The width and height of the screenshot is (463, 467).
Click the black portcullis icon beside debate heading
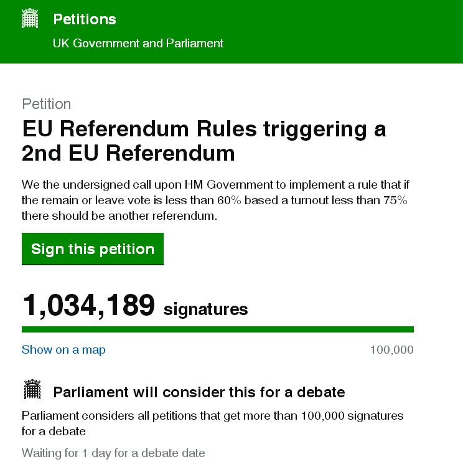32,390
